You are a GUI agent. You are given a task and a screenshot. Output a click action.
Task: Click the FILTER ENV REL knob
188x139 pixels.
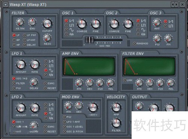pyautogui.click(x=171, y=83)
